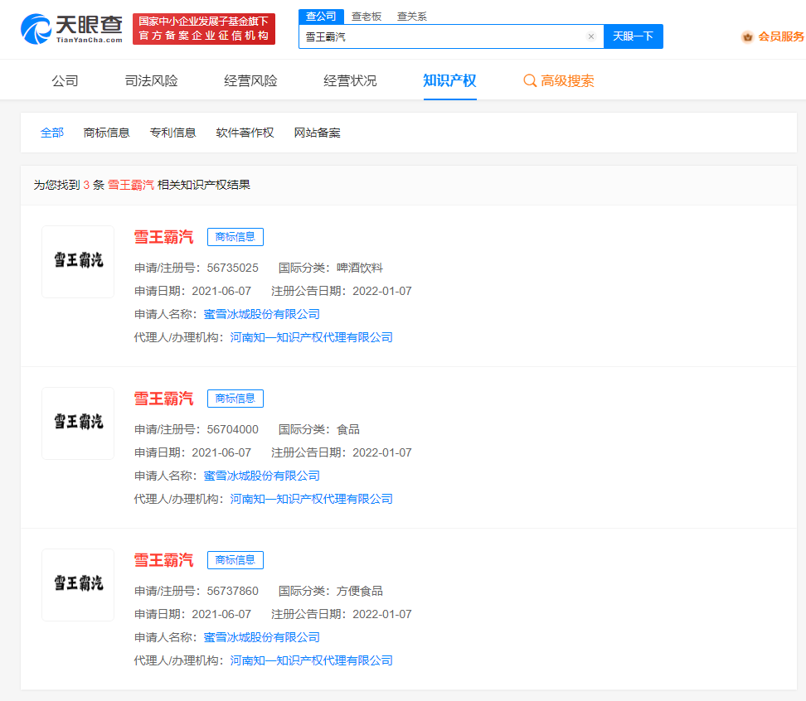Click the TianYanCha logo
The image size is (806, 701).
click(70, 29)
